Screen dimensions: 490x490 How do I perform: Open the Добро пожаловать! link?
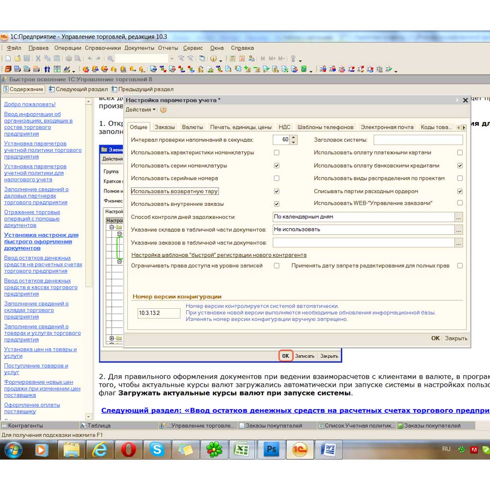30,104
